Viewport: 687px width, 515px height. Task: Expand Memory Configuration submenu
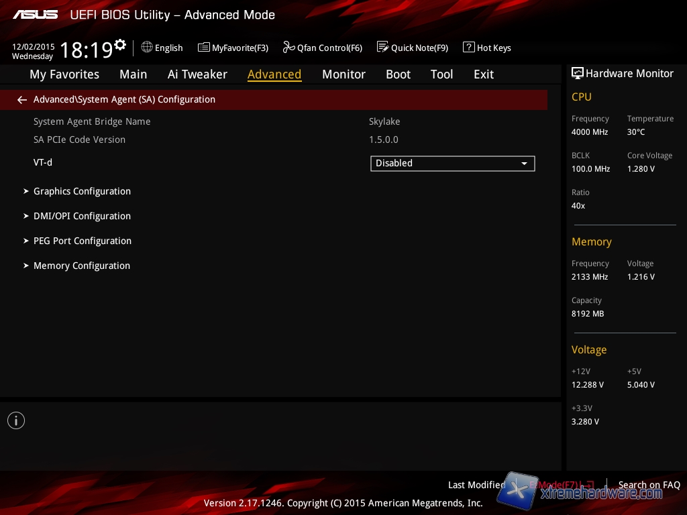pyautogui.click(x=82, y=266)
